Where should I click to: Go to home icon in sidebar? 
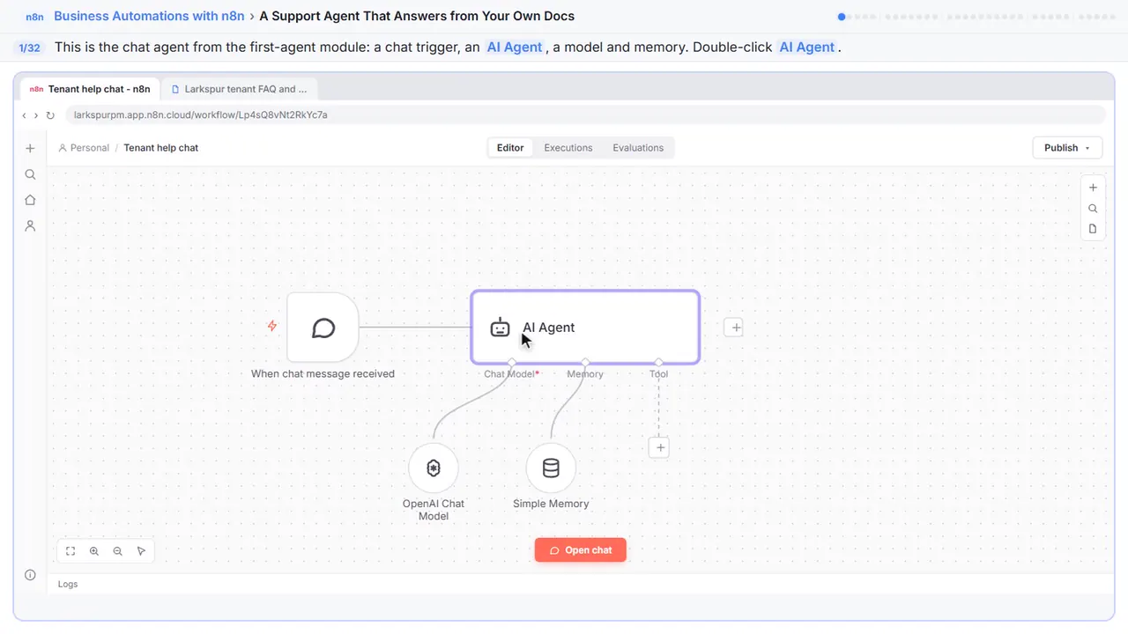tap(30, 200)
